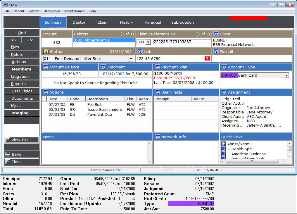Click the Payment Plan magnifier icon
Screen dimensions: 297x214
pos(157,67)
